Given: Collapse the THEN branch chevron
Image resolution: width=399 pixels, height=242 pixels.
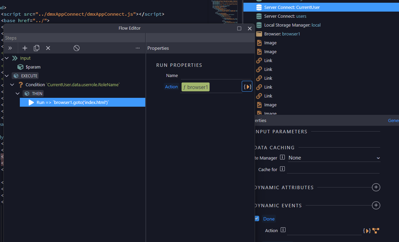Looking at the screenshot, I should 17,93.
